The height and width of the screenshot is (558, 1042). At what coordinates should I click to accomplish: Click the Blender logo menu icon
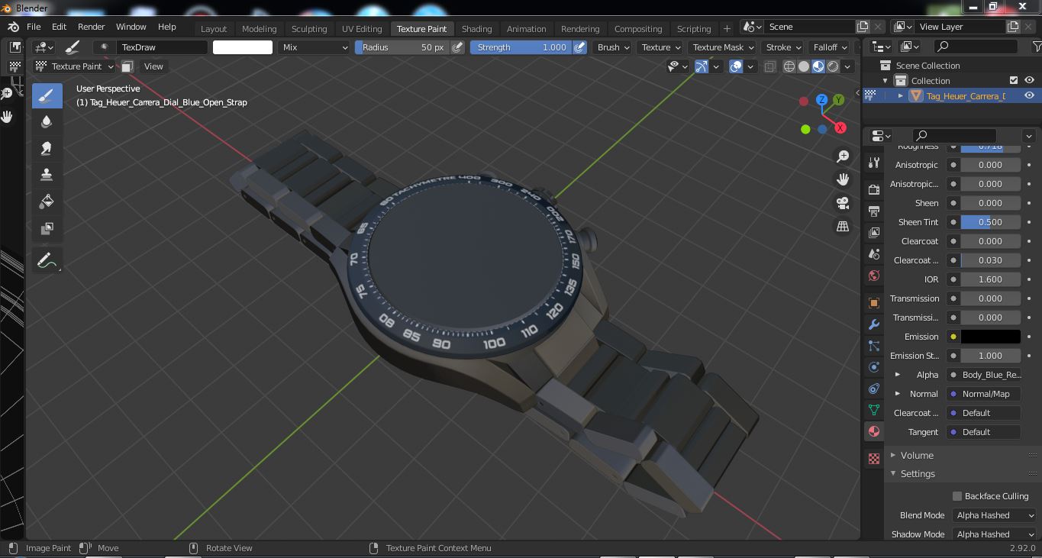[13, 27]
